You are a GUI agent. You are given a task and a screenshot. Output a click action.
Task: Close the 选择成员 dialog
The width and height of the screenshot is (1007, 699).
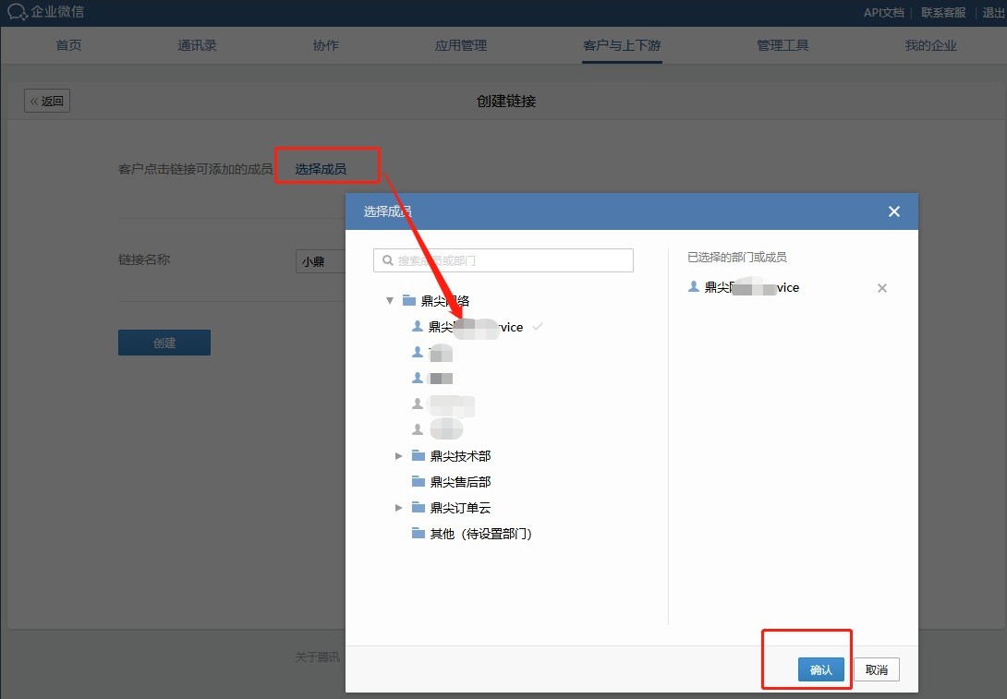point(893,211)
